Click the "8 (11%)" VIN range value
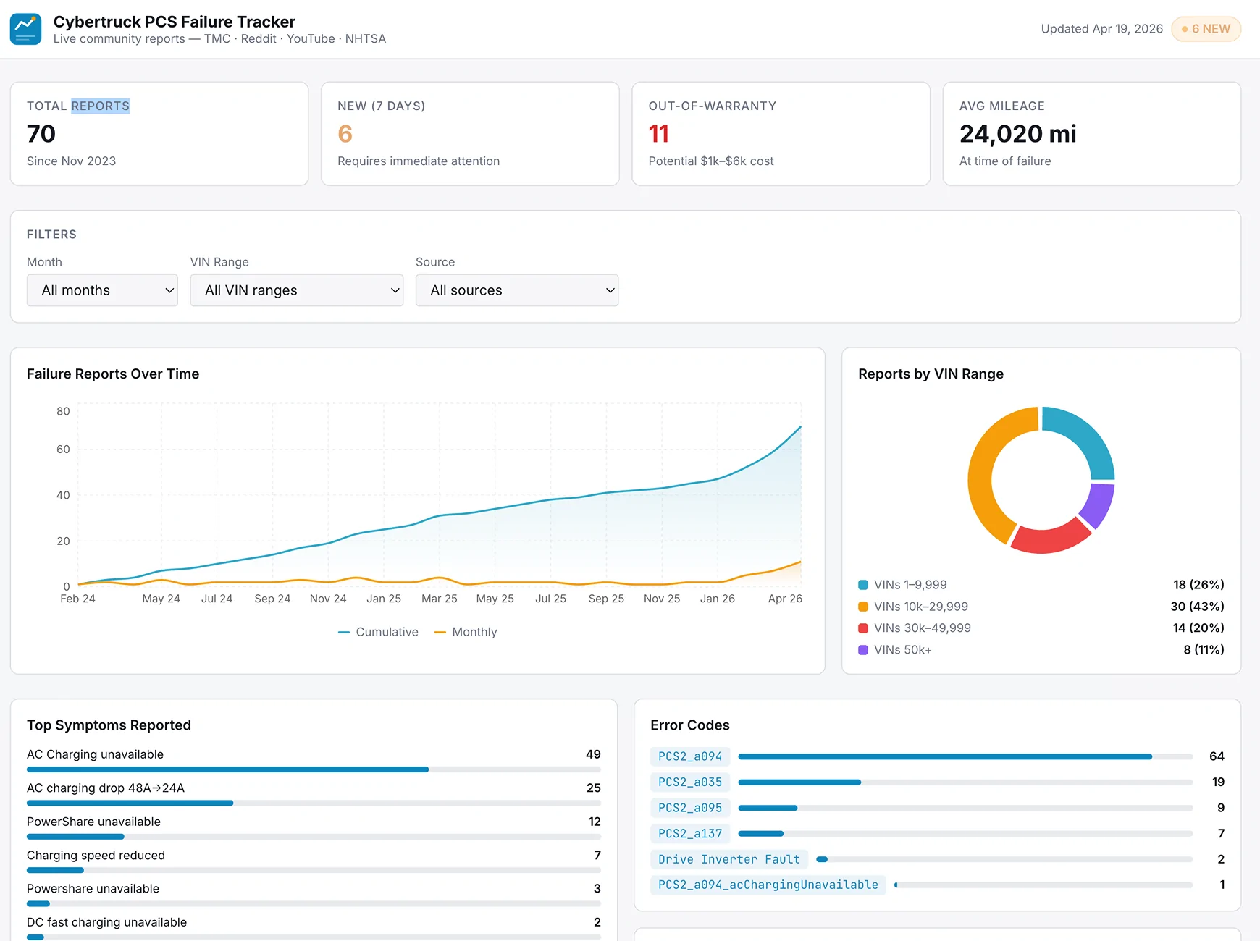Image resolution: width=1260 pixels, height=941 pixels. [x=1204, y=650]
